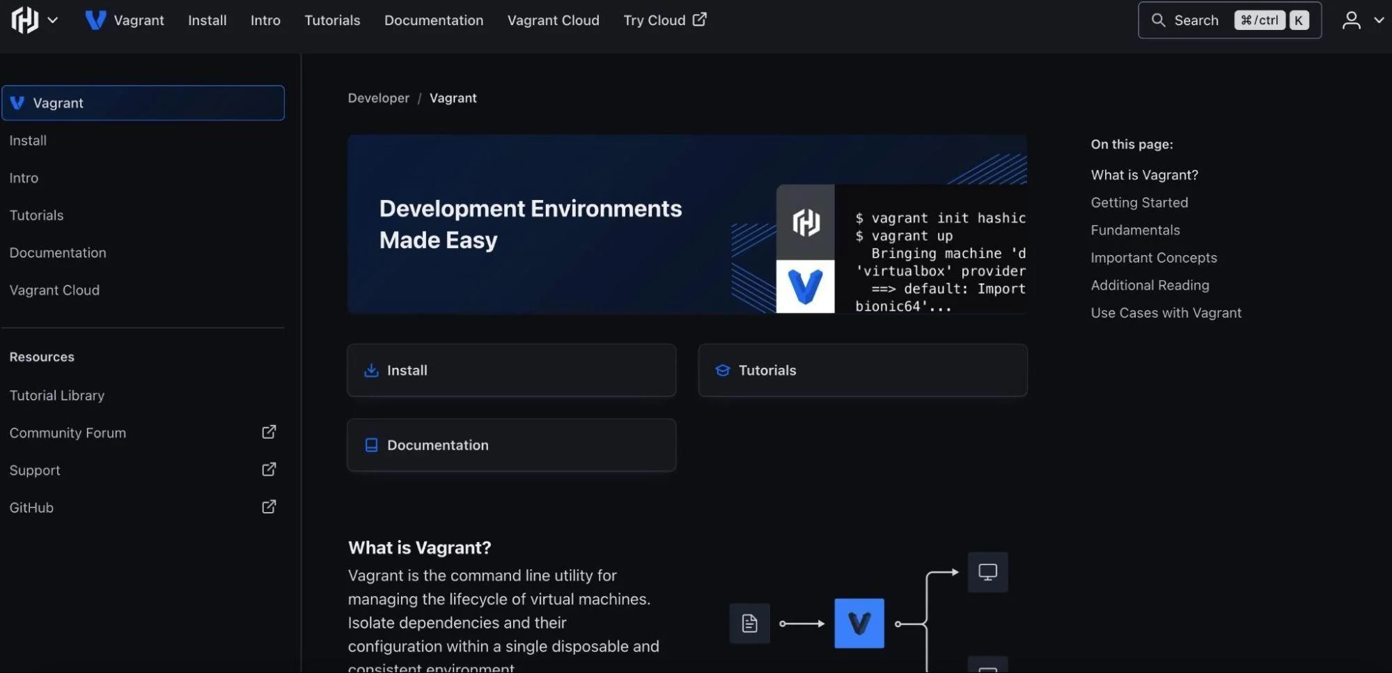Jump to Use Cases with Vagrant section

[1166, 314]
